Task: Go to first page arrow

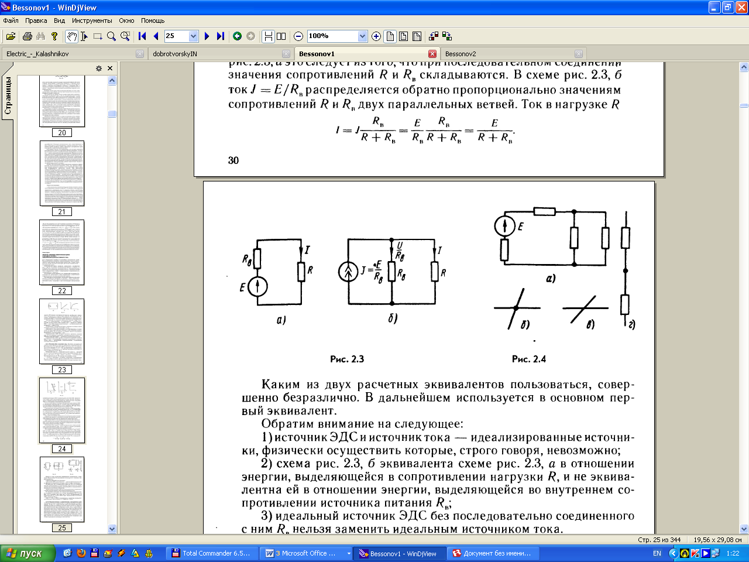Action: [x=142, y=36]
